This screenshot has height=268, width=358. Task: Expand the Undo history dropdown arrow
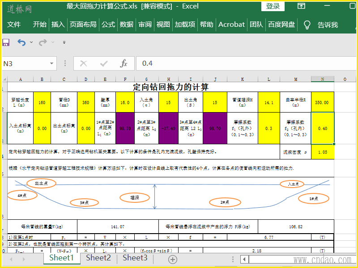click(31, 42)
